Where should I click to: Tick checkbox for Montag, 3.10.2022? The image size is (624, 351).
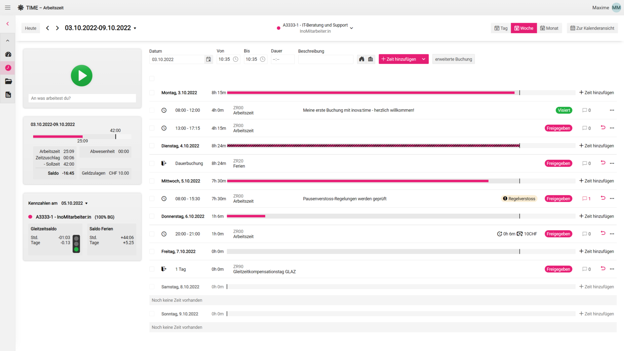152,93
